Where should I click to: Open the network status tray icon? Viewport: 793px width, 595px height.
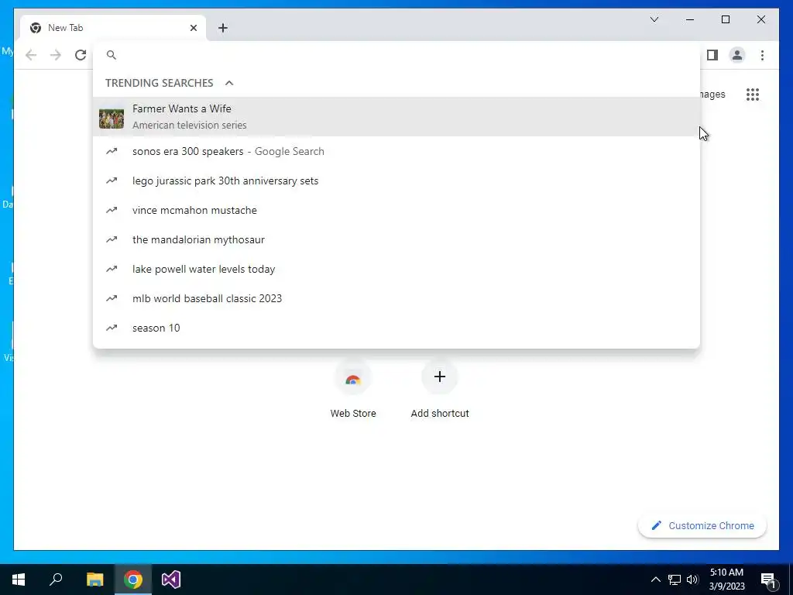coord(675,580)
